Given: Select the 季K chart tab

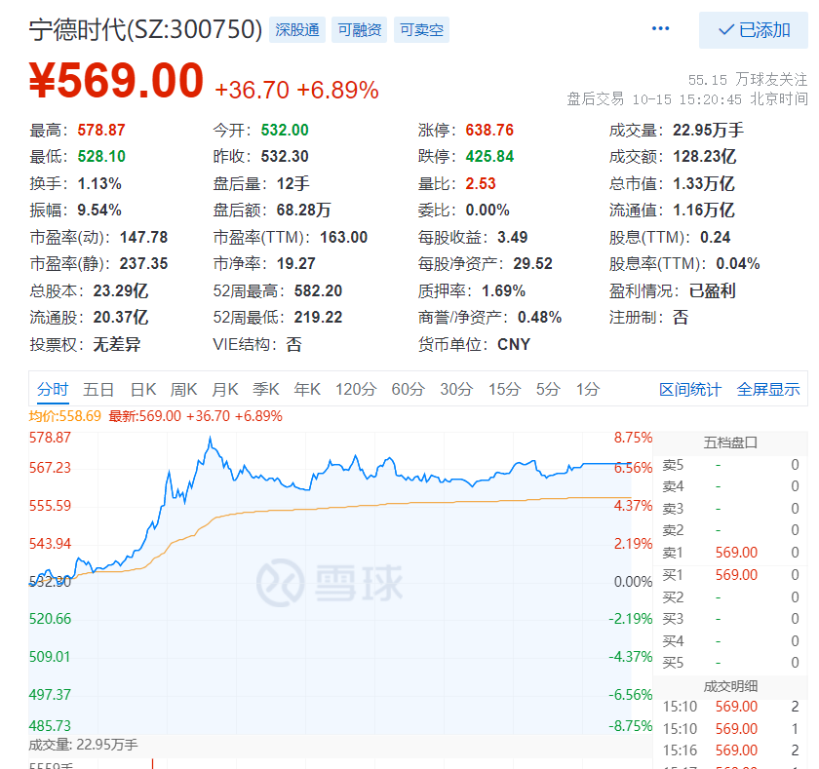Looking at the screenshot, I should [265, 389].
